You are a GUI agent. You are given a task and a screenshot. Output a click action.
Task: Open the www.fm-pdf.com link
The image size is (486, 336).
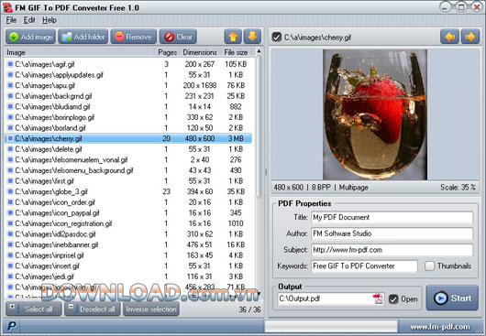(440, 327)
